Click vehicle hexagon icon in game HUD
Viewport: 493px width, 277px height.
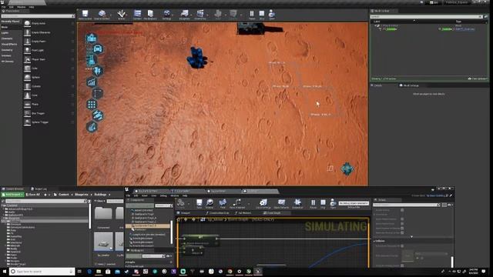[x=98, y=49]
